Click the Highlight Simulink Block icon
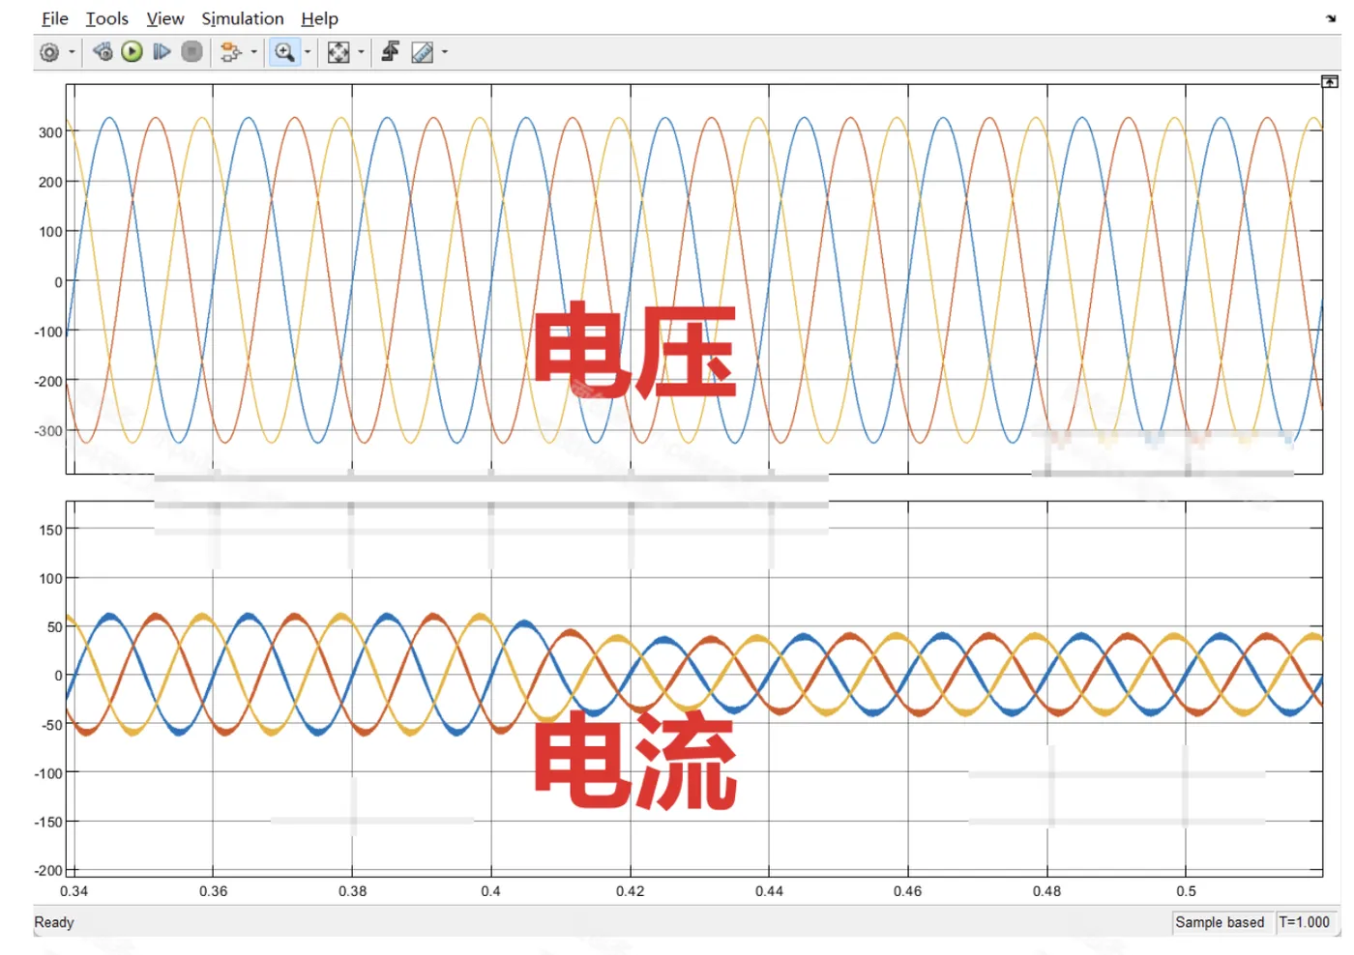 tap(230, 52)
